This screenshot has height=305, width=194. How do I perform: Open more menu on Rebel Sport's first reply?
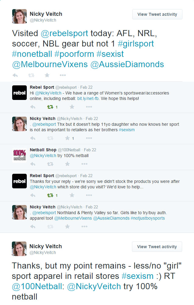tap(89, 107)
